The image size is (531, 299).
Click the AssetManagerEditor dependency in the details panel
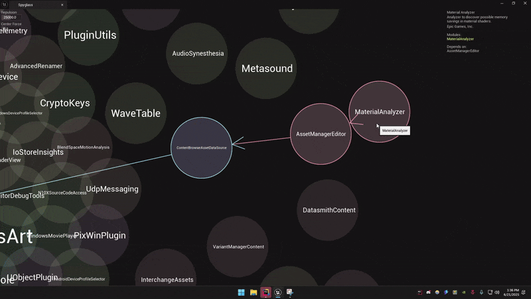click(463, 51)
